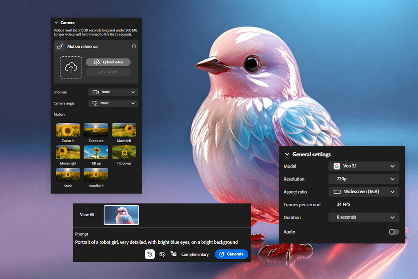Click the widescreen rectangle icon

[337, 192]
